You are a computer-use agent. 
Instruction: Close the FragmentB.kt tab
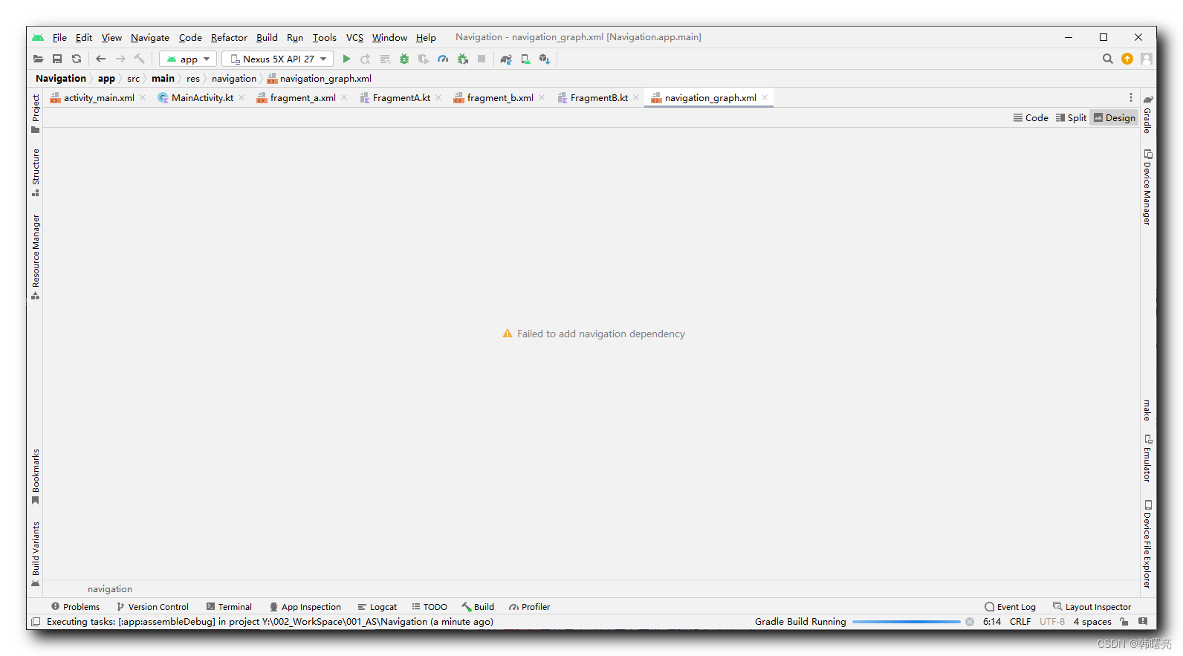(636, 97)
